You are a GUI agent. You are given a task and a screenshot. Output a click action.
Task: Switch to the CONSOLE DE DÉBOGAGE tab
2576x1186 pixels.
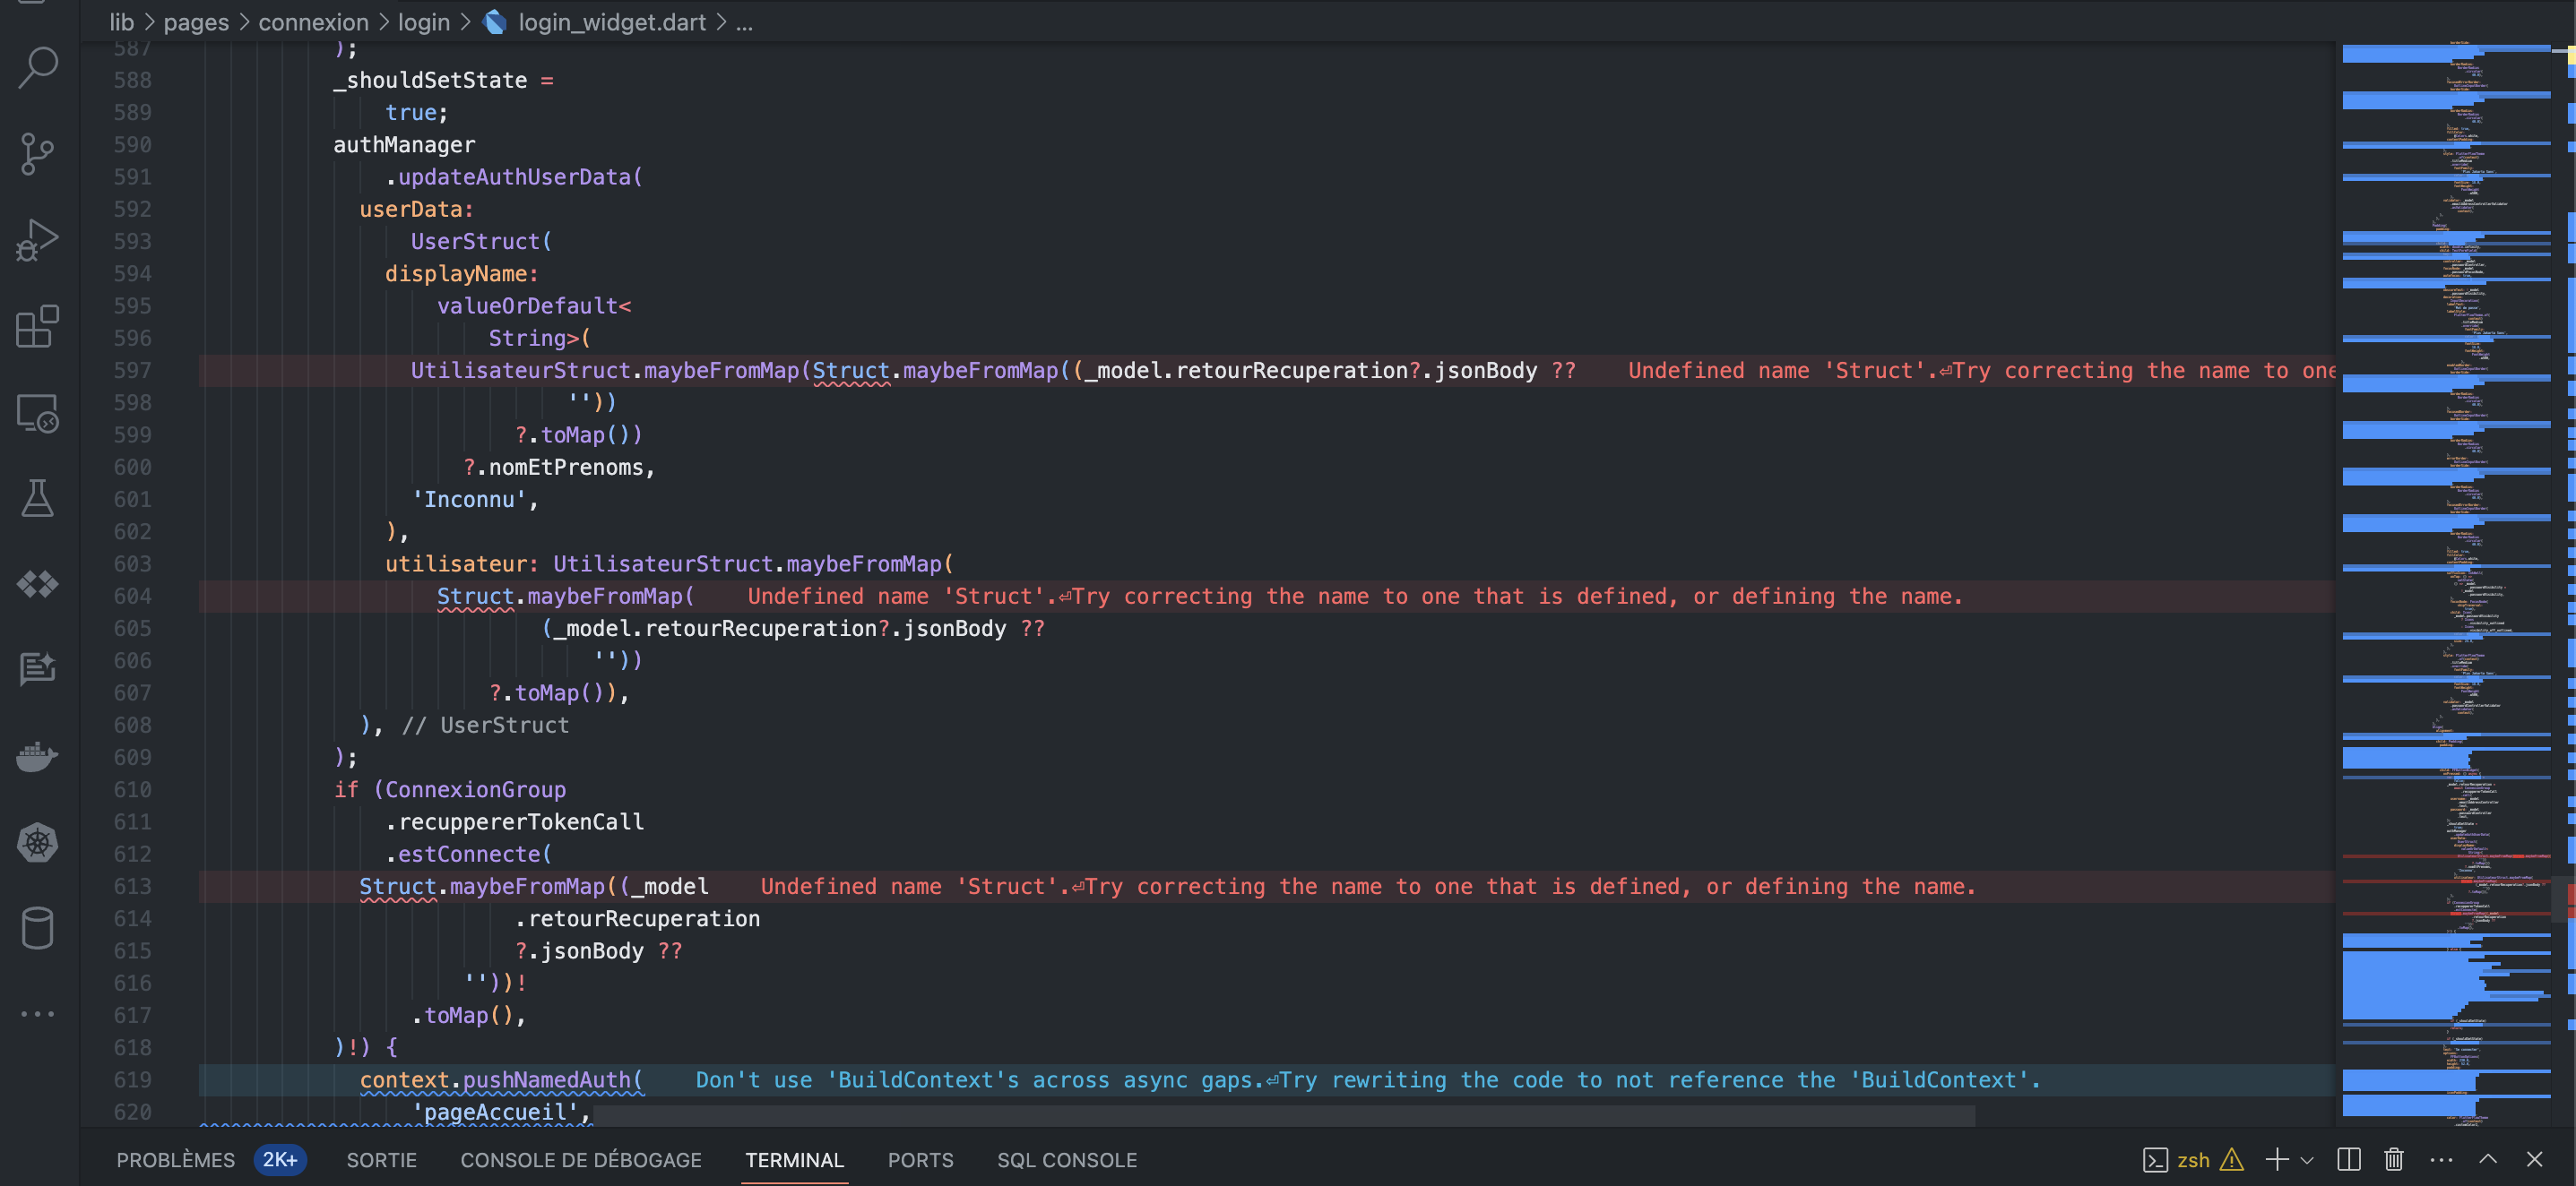point(581,1160)
